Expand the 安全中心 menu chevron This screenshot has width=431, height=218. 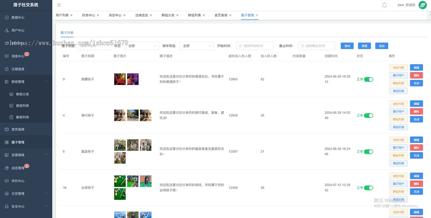(46, 207)
